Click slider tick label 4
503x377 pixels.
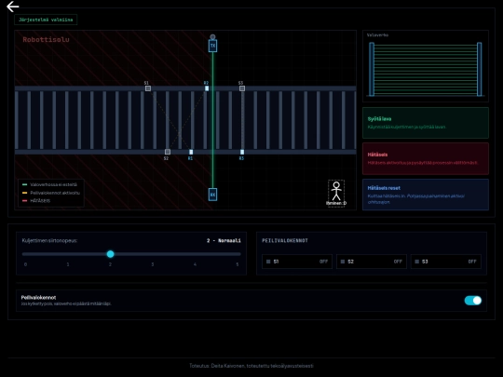pos(195,264)
